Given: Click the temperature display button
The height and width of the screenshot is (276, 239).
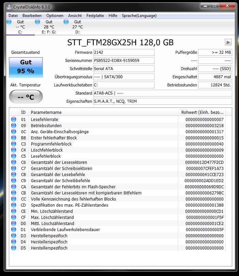Looking at the screenshot, I should [26, 97].
